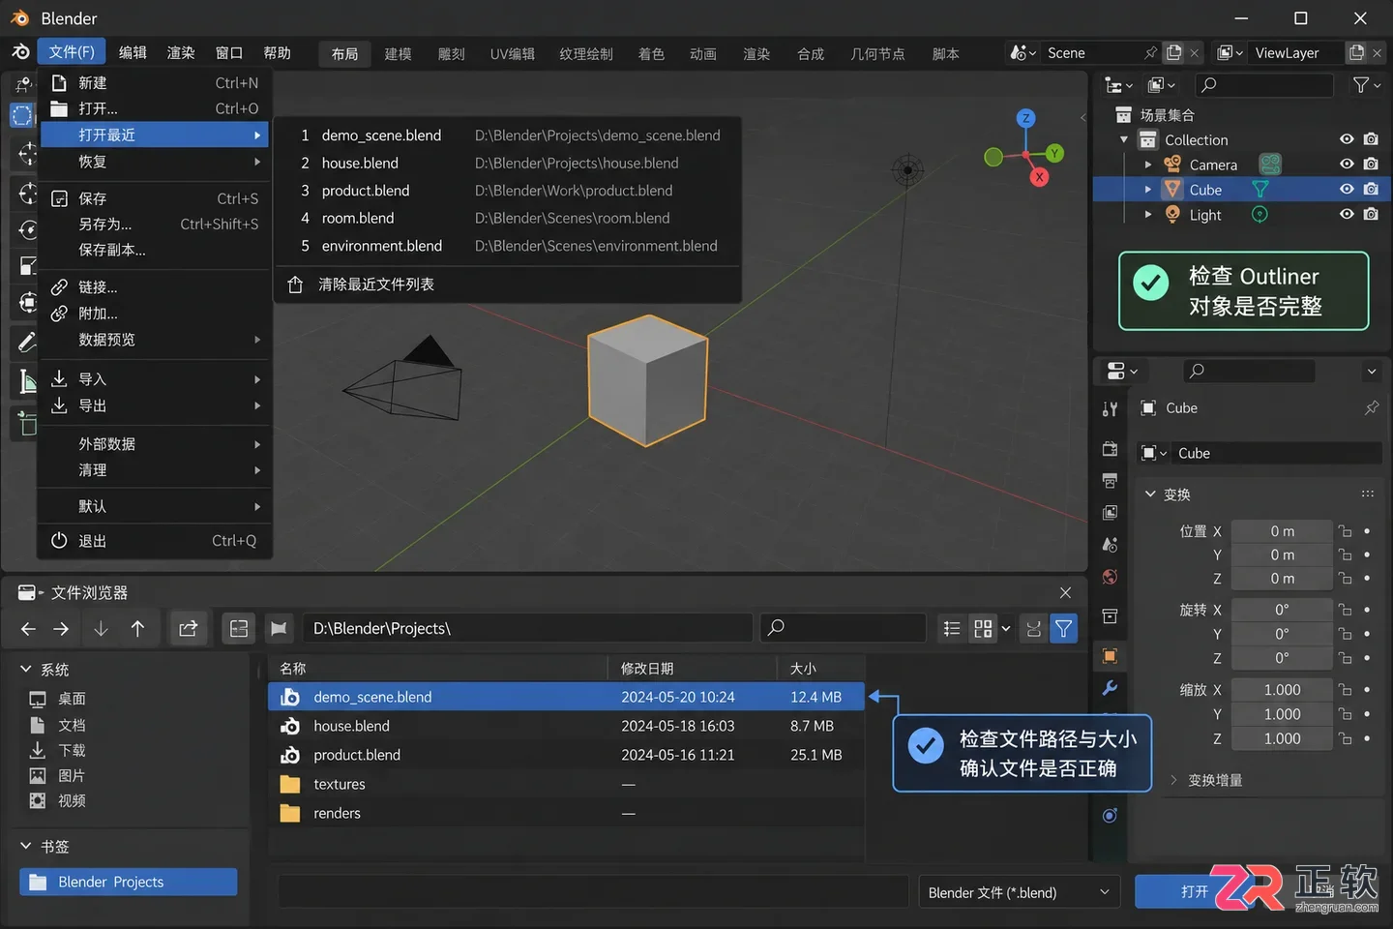
Task: Click the 旋转 X value field
Action: (1282, 610)
